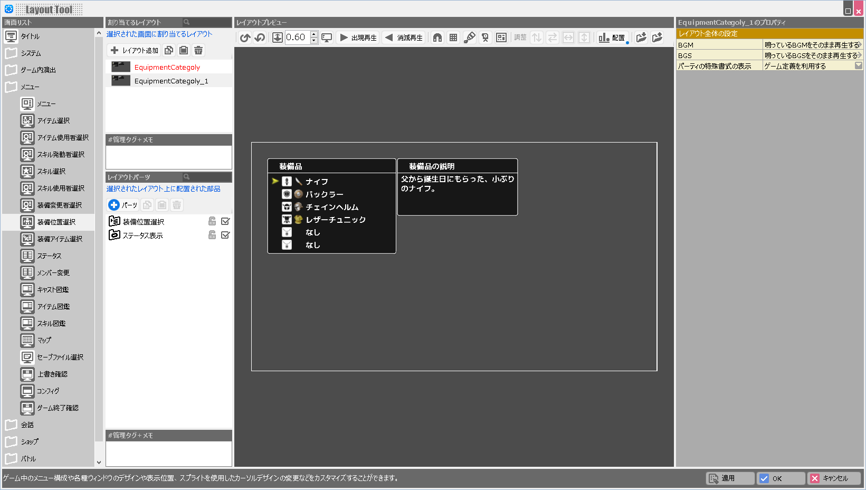
Task: Click the monitor preview icon beside zoom
Action: coord(327,37)
